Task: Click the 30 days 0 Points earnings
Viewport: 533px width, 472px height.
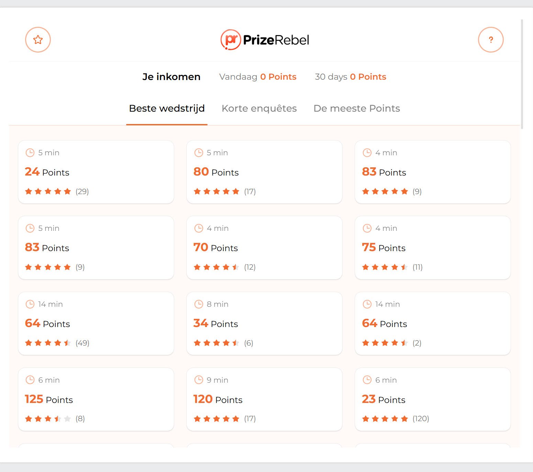Action: (351, 77)
